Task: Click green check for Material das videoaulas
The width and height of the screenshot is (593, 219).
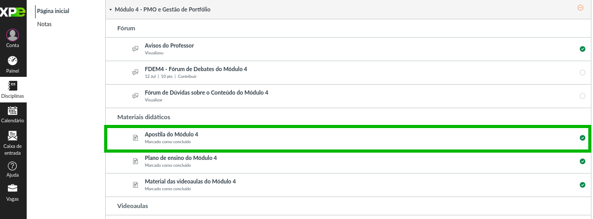Action: (x=583, y=185)
